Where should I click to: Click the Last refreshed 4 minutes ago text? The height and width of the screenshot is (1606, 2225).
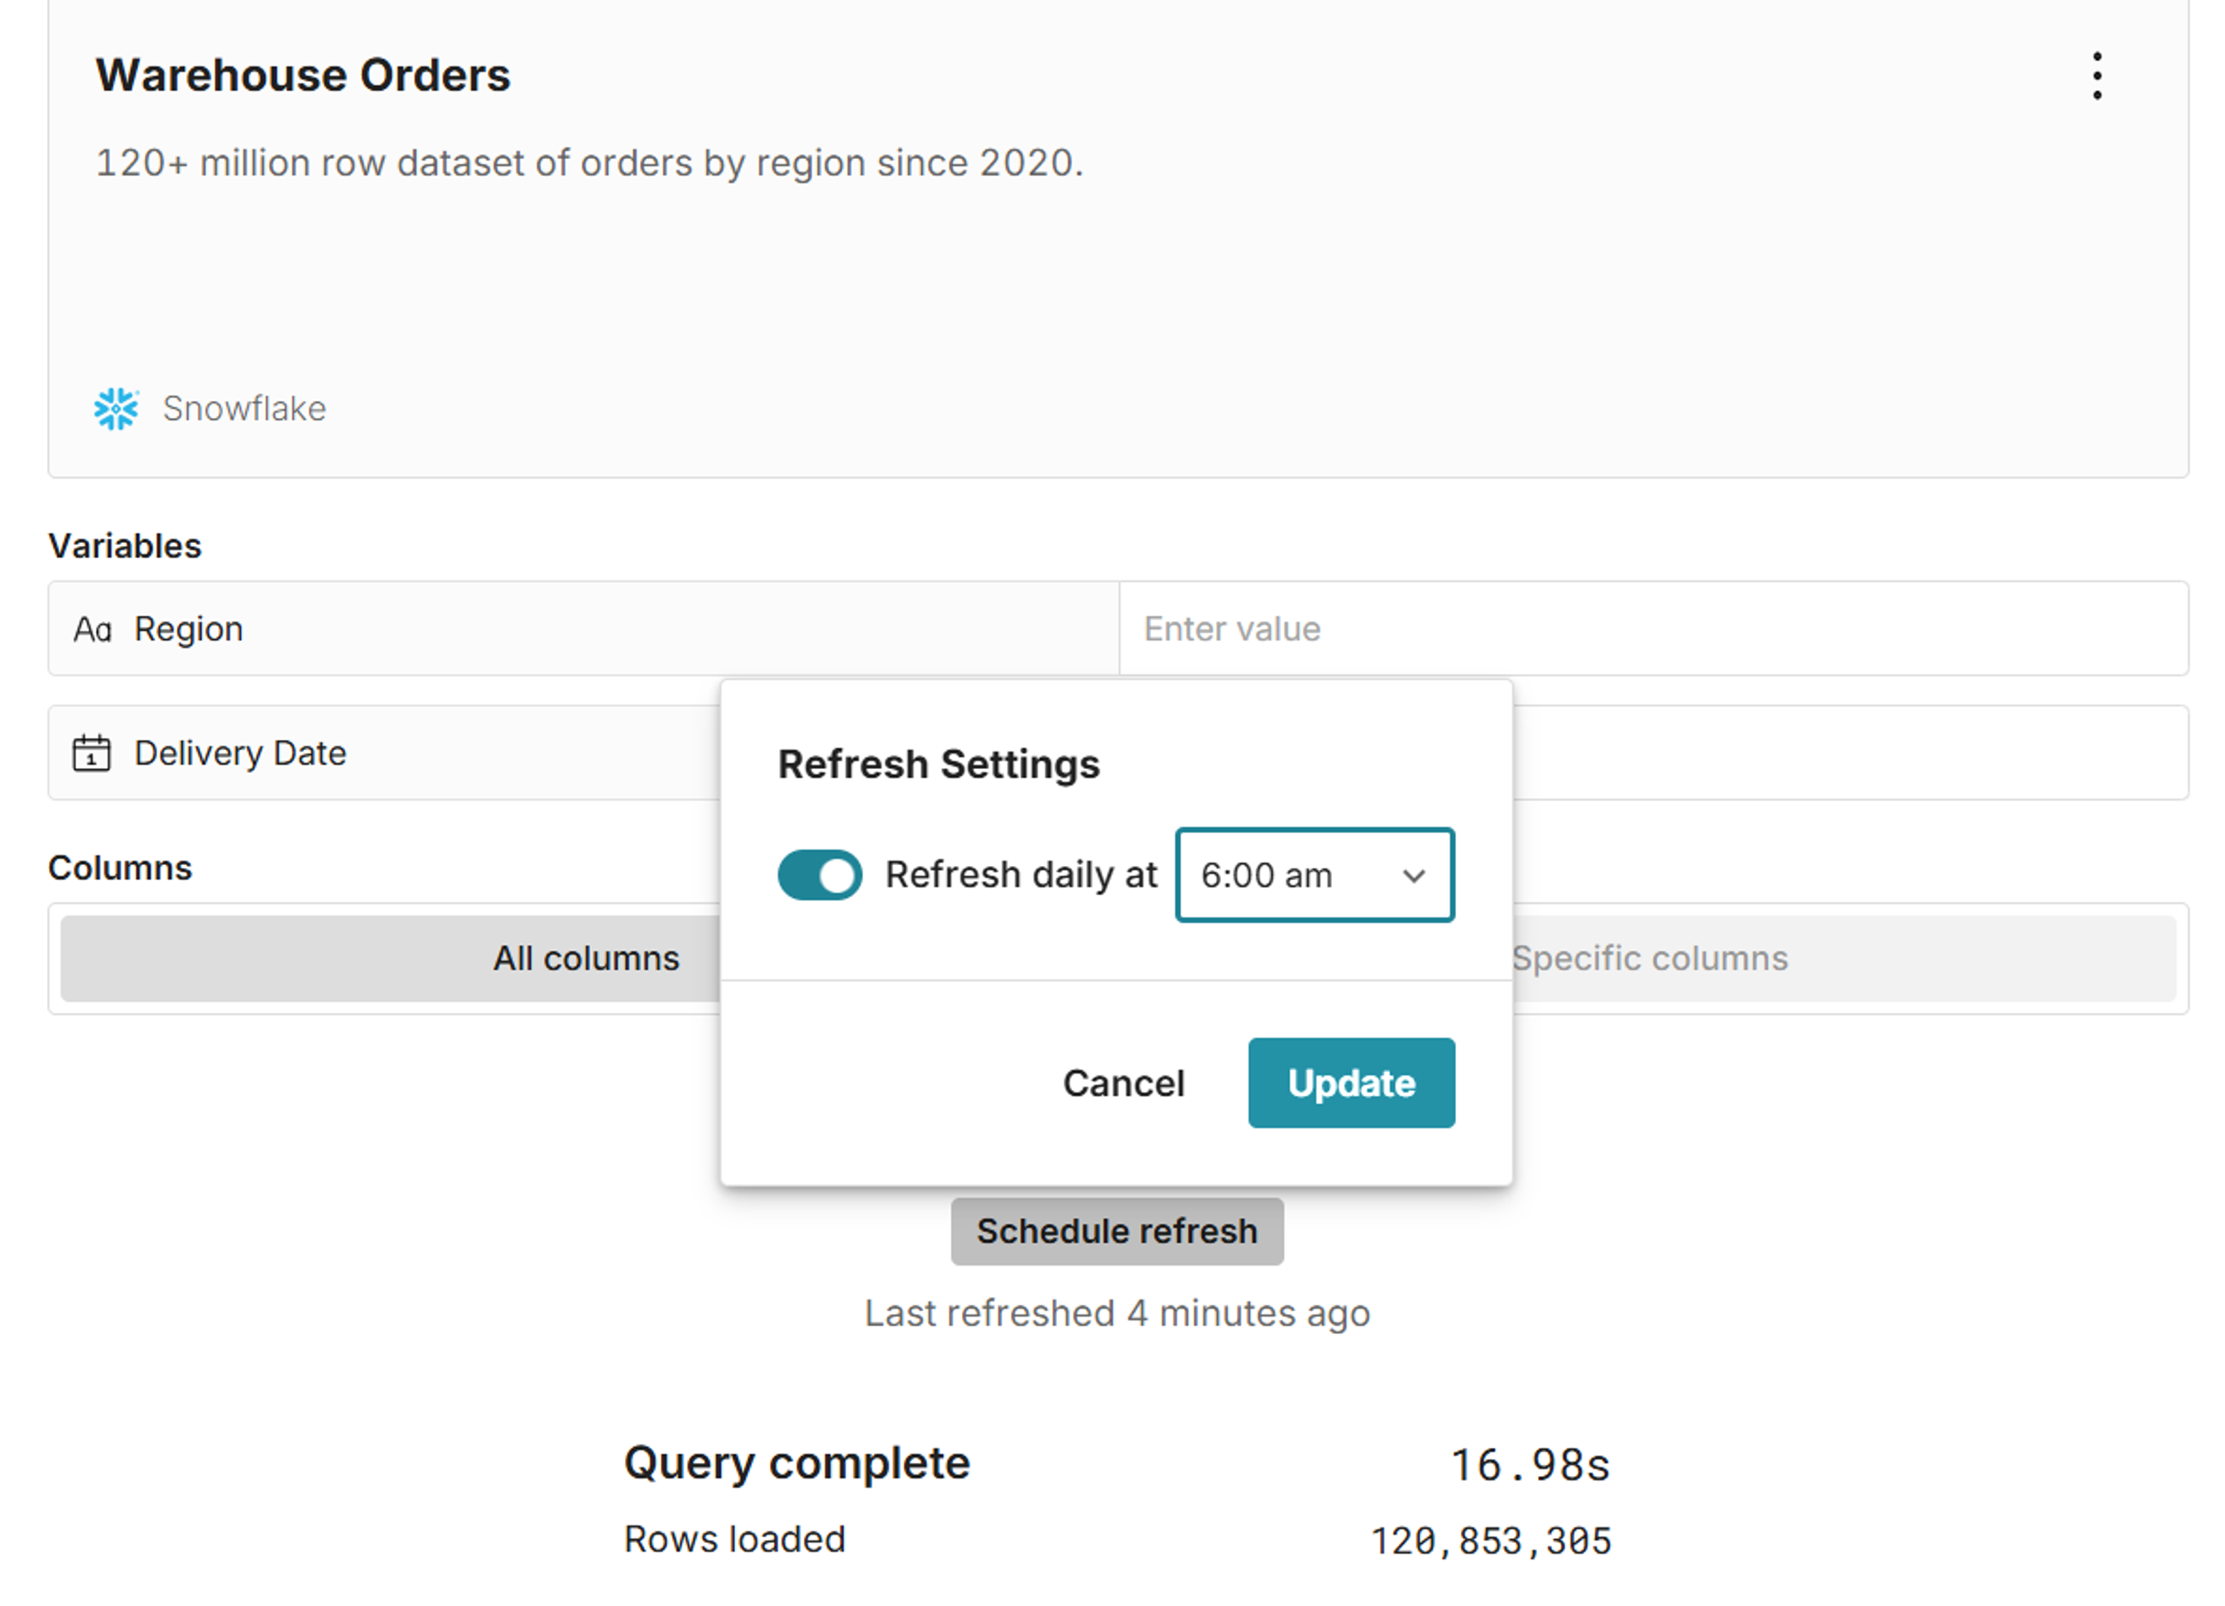pos(1117,1314)
